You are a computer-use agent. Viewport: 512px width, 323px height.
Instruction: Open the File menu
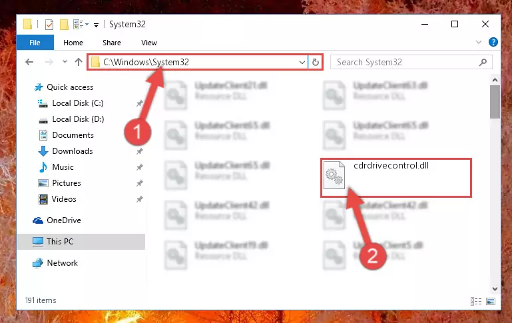point(35,43)
